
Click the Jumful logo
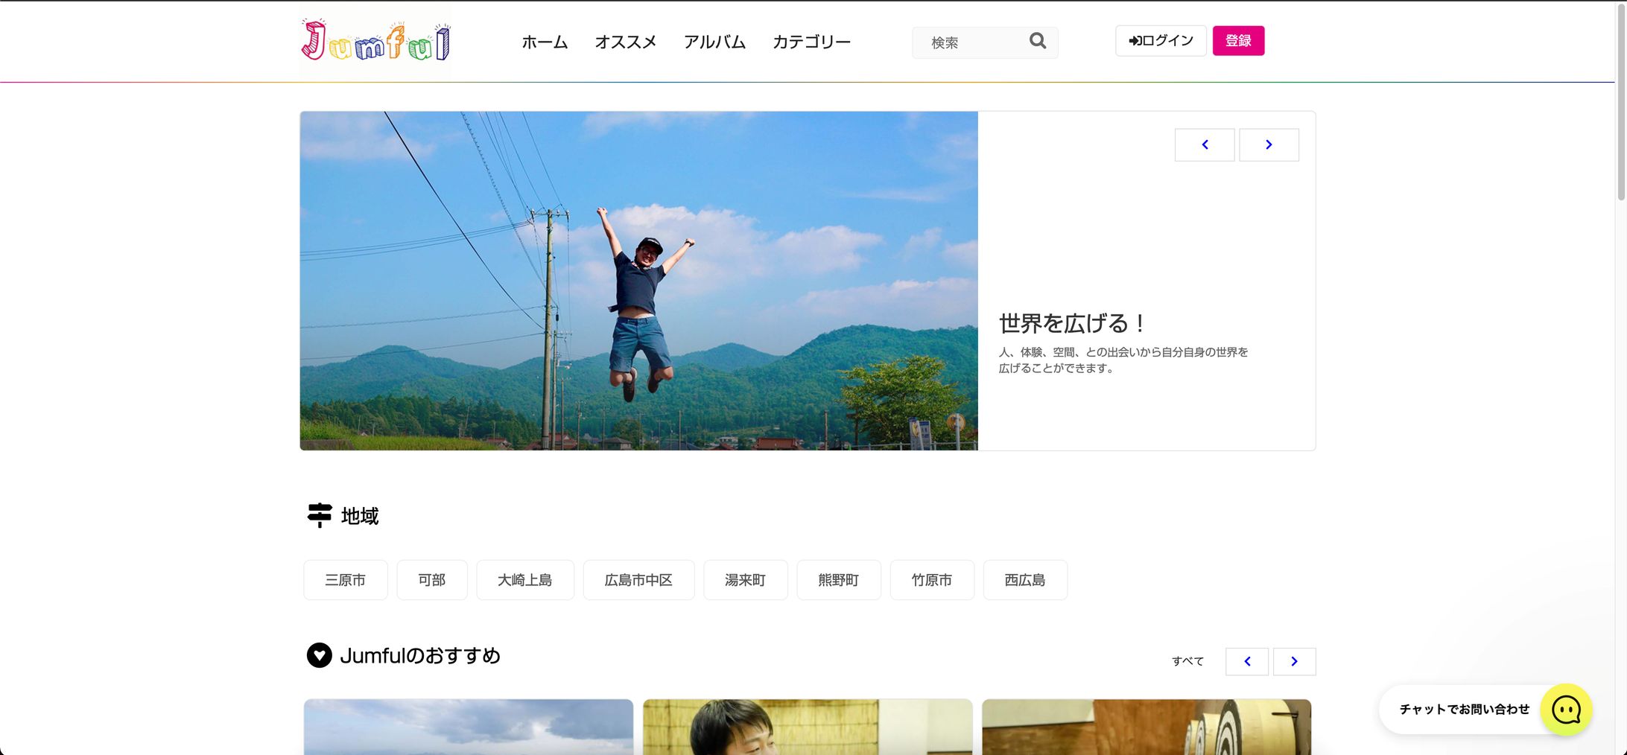375,41
